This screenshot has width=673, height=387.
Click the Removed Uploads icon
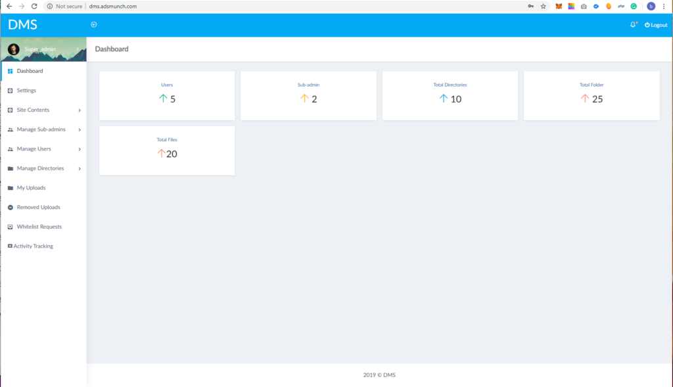9,207
